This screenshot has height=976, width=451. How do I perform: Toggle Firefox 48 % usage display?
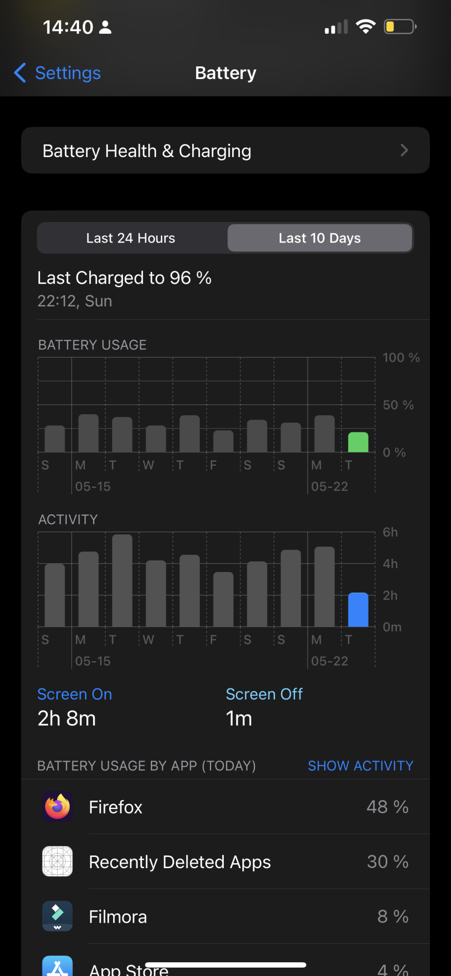[388, 807]
